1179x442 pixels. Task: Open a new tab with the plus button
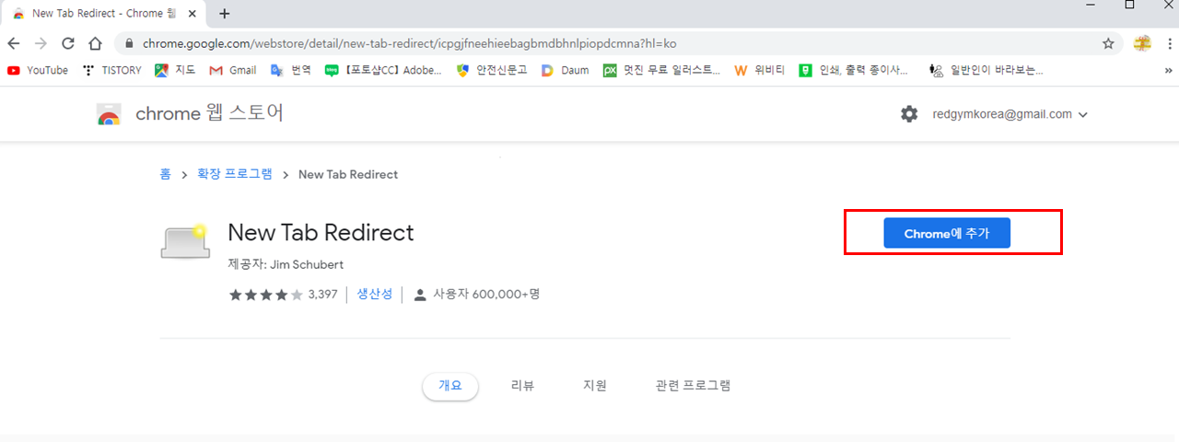tap(225, 14)
